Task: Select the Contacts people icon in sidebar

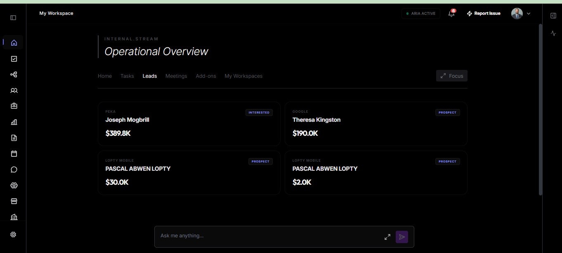Action: tap(14, 90)
